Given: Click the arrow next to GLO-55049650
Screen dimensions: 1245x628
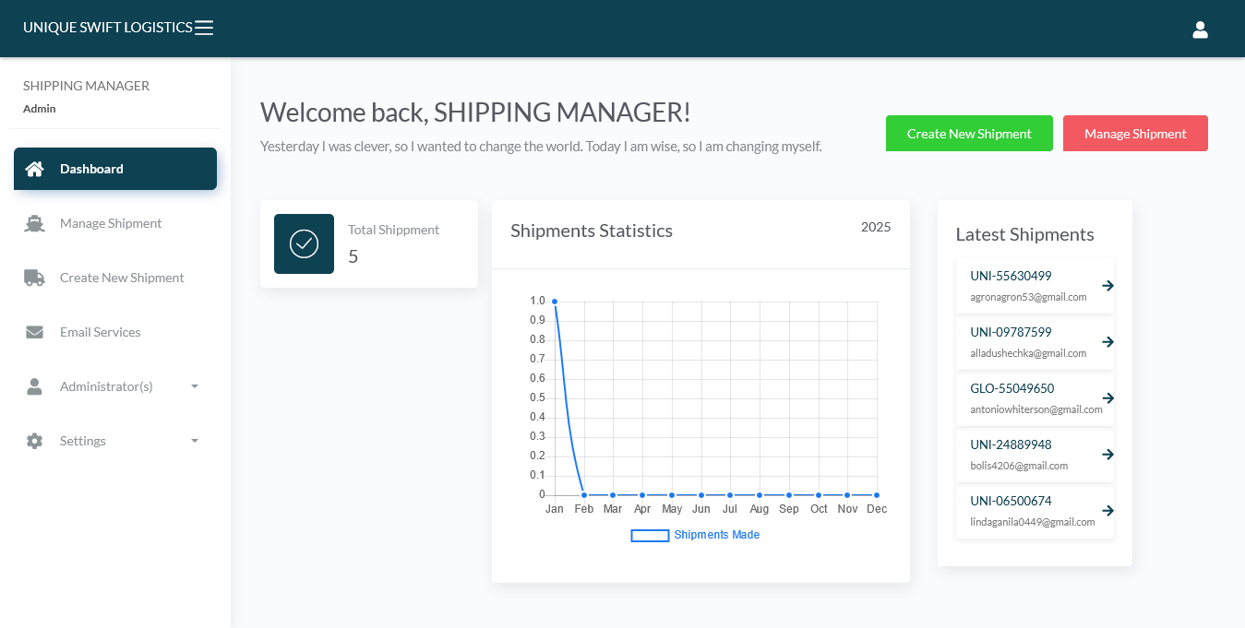Looking at the screenshot, I should coord(1107,398).
